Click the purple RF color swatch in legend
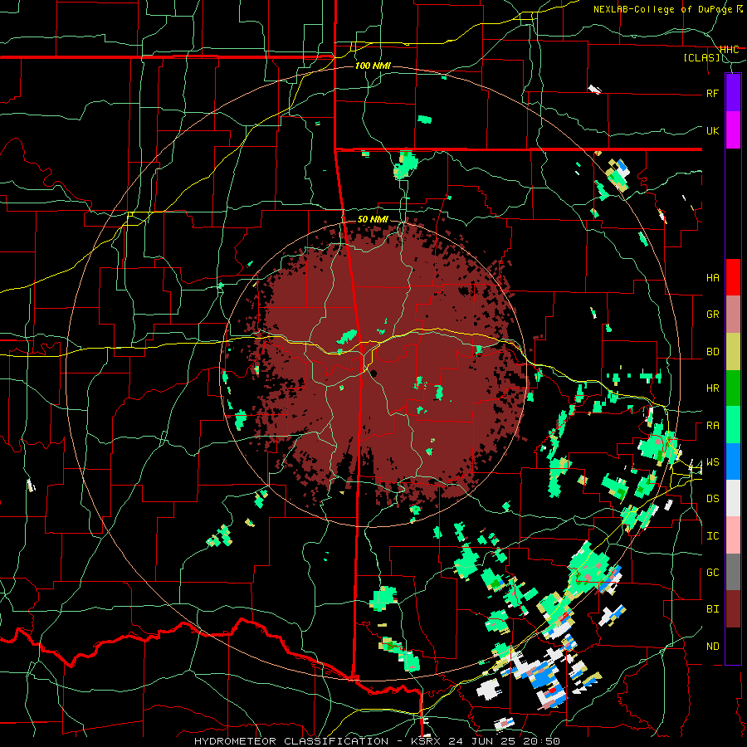The image size is (747, 747). [x=733, y=92]
